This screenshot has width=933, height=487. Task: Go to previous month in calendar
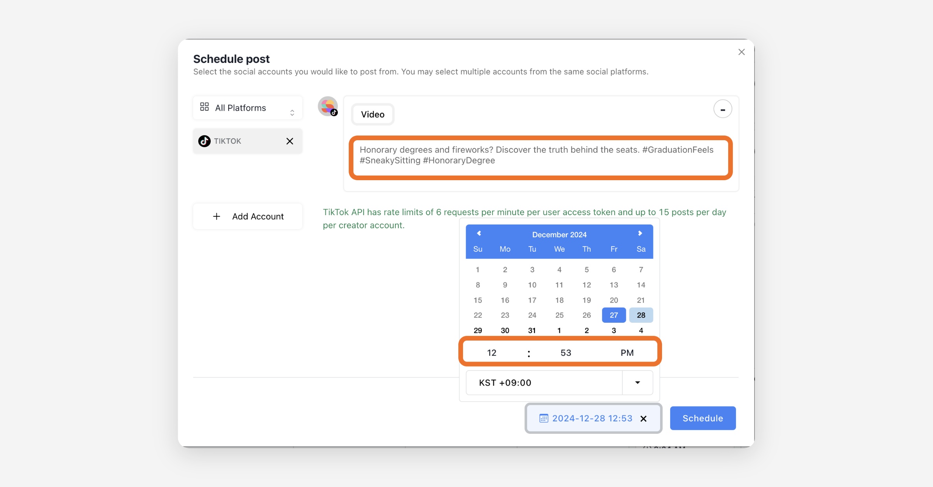coord(479,233)
